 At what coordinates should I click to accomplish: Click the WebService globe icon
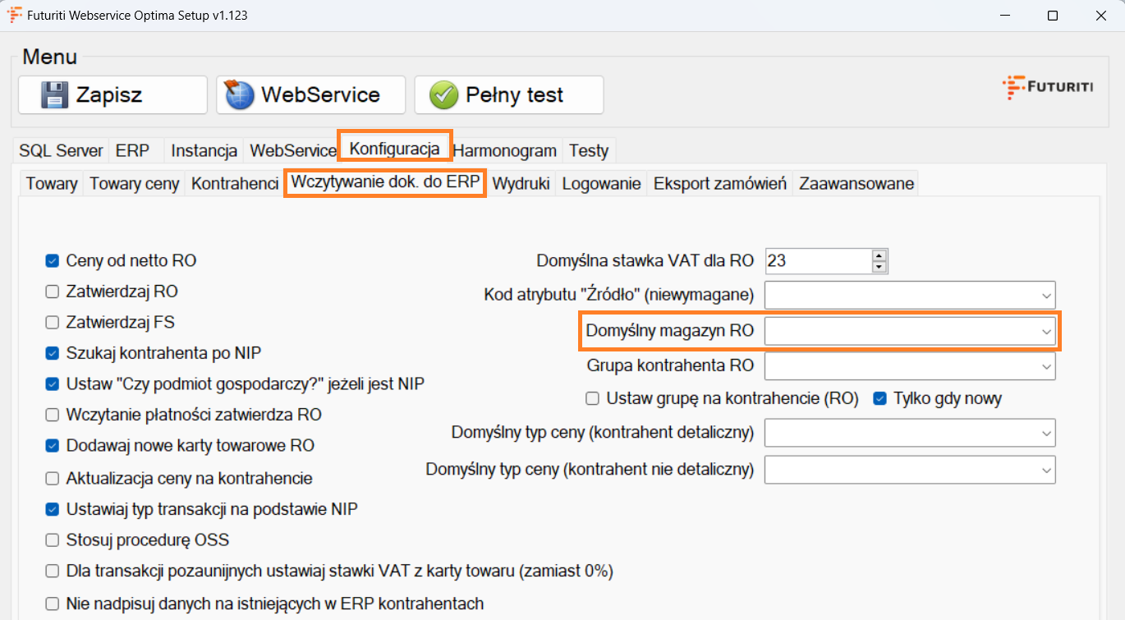tap(241, 95)
